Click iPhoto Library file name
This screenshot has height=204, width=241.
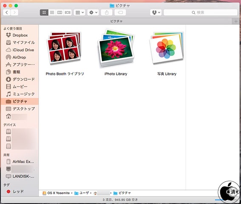[116, 74]
